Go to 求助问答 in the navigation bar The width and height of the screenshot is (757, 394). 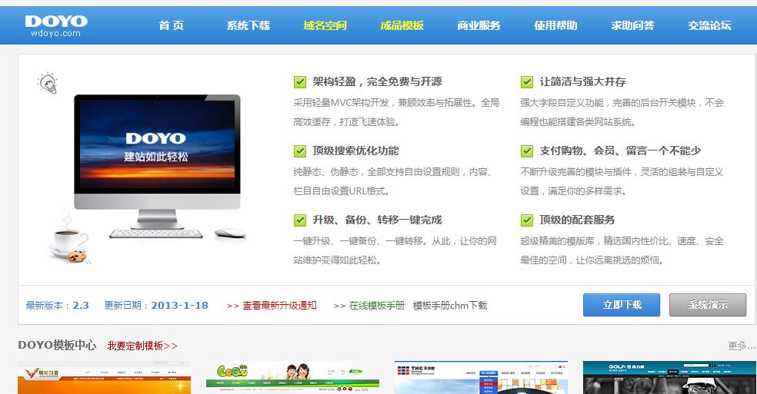[x=632, y=25]
